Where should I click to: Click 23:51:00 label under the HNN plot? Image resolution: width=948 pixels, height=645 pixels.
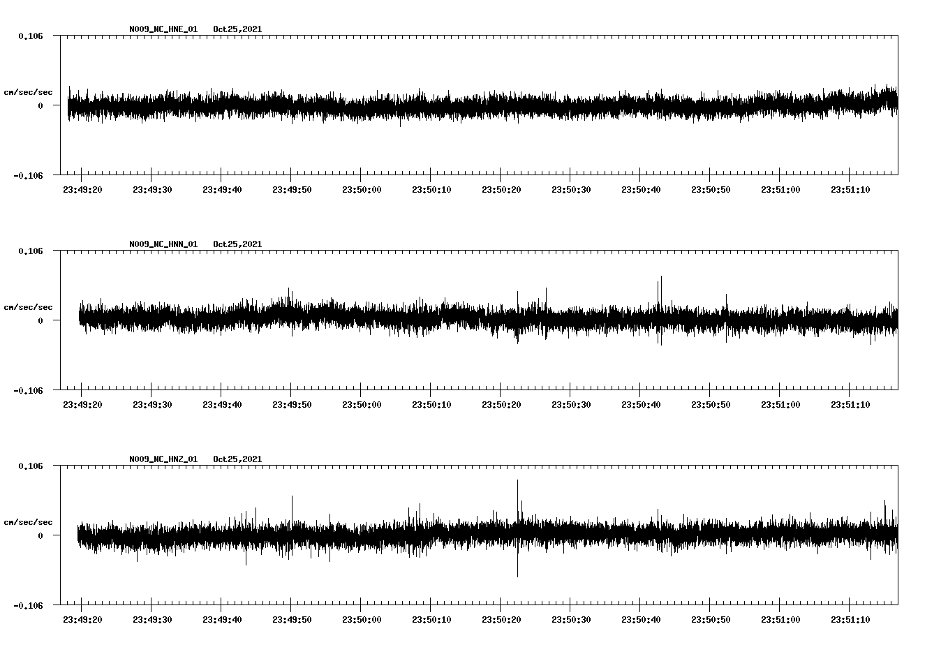click(x=780, y=405)
